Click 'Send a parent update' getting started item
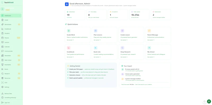The width and height of the screenshot is (212, 105). (85, 78)
